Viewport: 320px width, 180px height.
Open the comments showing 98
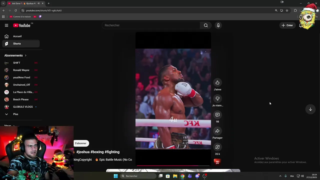pyautogui.click(x=217, y=115)
